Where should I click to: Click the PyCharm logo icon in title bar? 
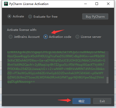coord(6,4)
